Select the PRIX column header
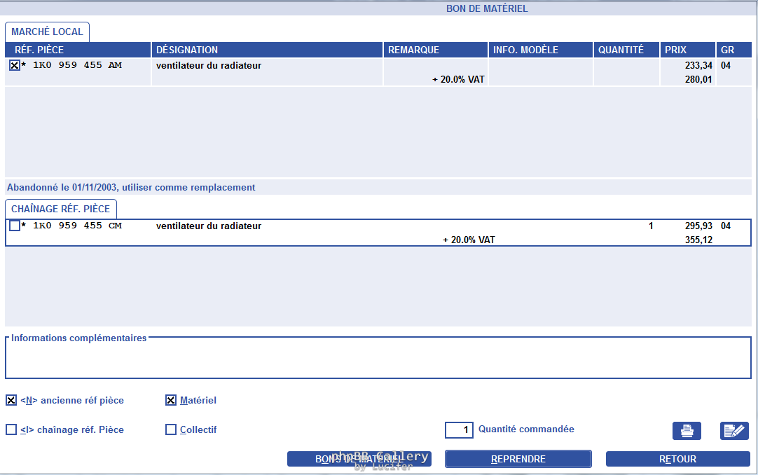 tap(687, 50)
